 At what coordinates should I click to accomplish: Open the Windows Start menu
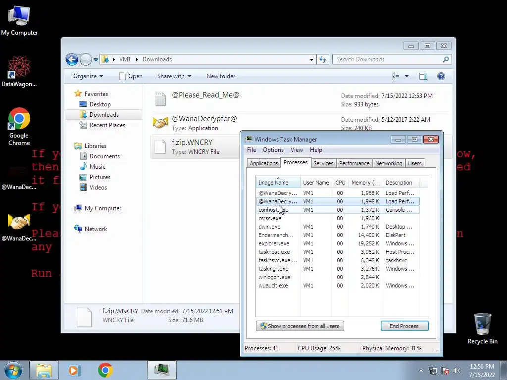click(x=13, y=370)
